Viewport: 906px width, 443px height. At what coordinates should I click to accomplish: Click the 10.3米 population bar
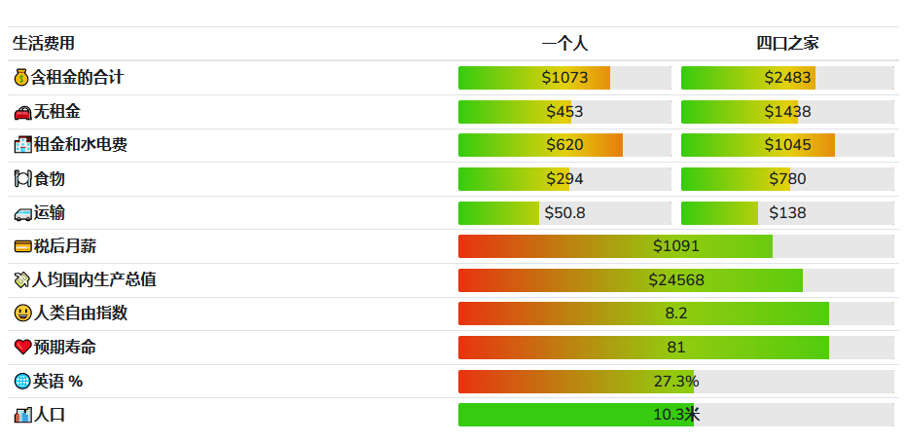click(675, 415)
